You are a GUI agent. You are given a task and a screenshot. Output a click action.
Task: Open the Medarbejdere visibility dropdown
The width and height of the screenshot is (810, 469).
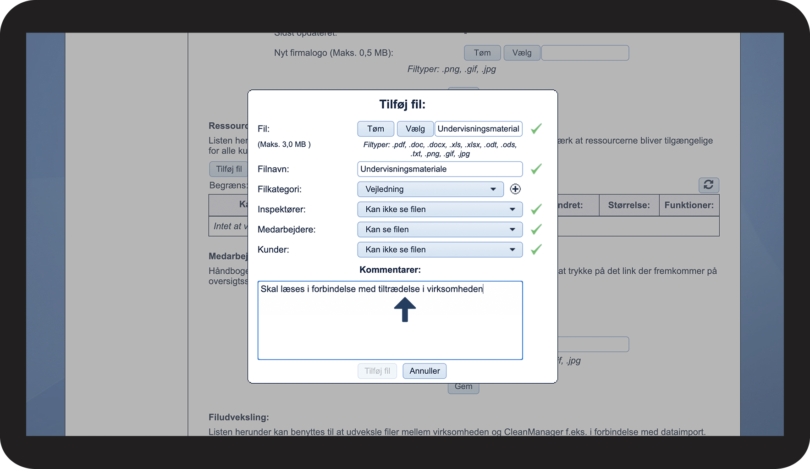pyautogui.click(x=439, y=229)
